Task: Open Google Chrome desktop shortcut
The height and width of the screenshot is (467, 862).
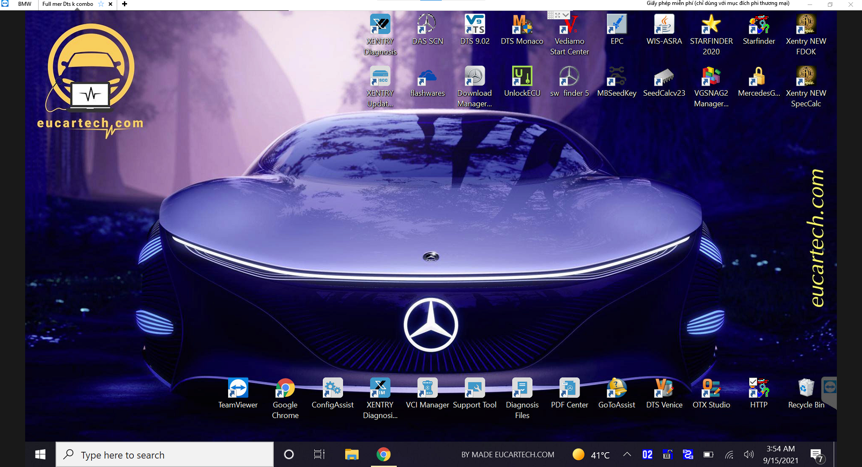Action: point(285,398)
